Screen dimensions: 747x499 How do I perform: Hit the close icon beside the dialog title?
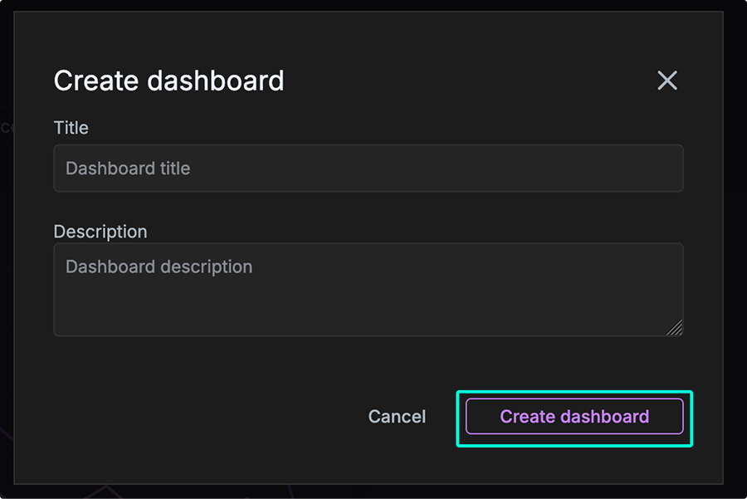click(x=667, y=81)
